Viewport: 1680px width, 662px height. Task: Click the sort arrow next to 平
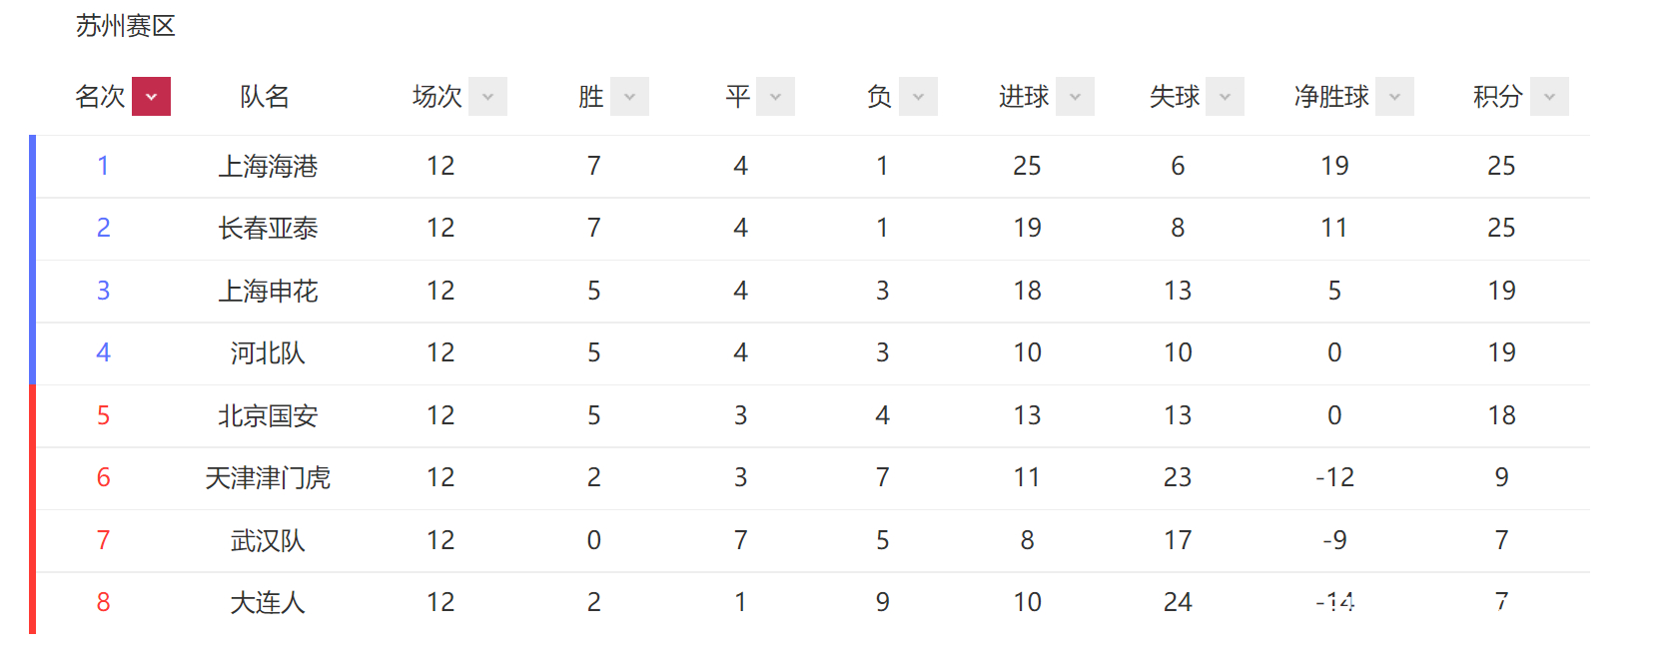click(x=775, y=97)
